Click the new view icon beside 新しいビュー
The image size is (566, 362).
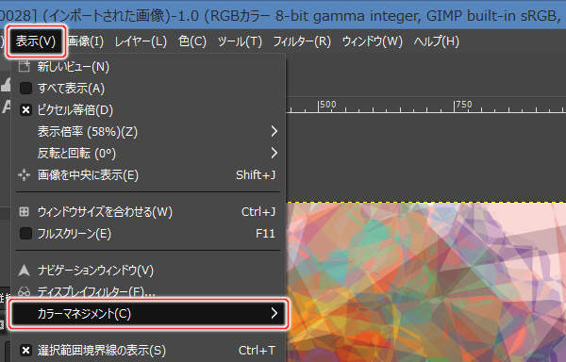[x=25, y=66]
